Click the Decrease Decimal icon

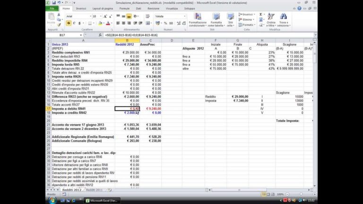184,23
